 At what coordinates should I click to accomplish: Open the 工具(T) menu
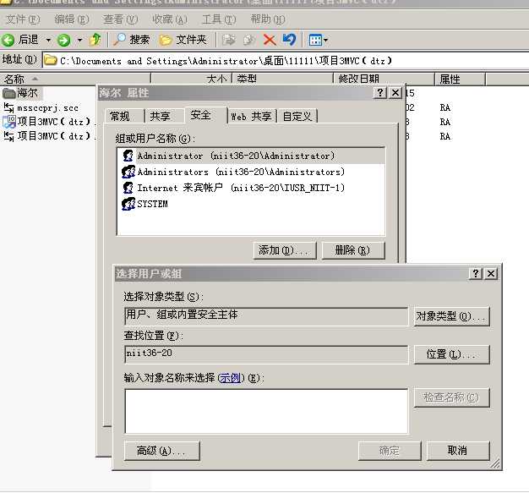[219, 19]
